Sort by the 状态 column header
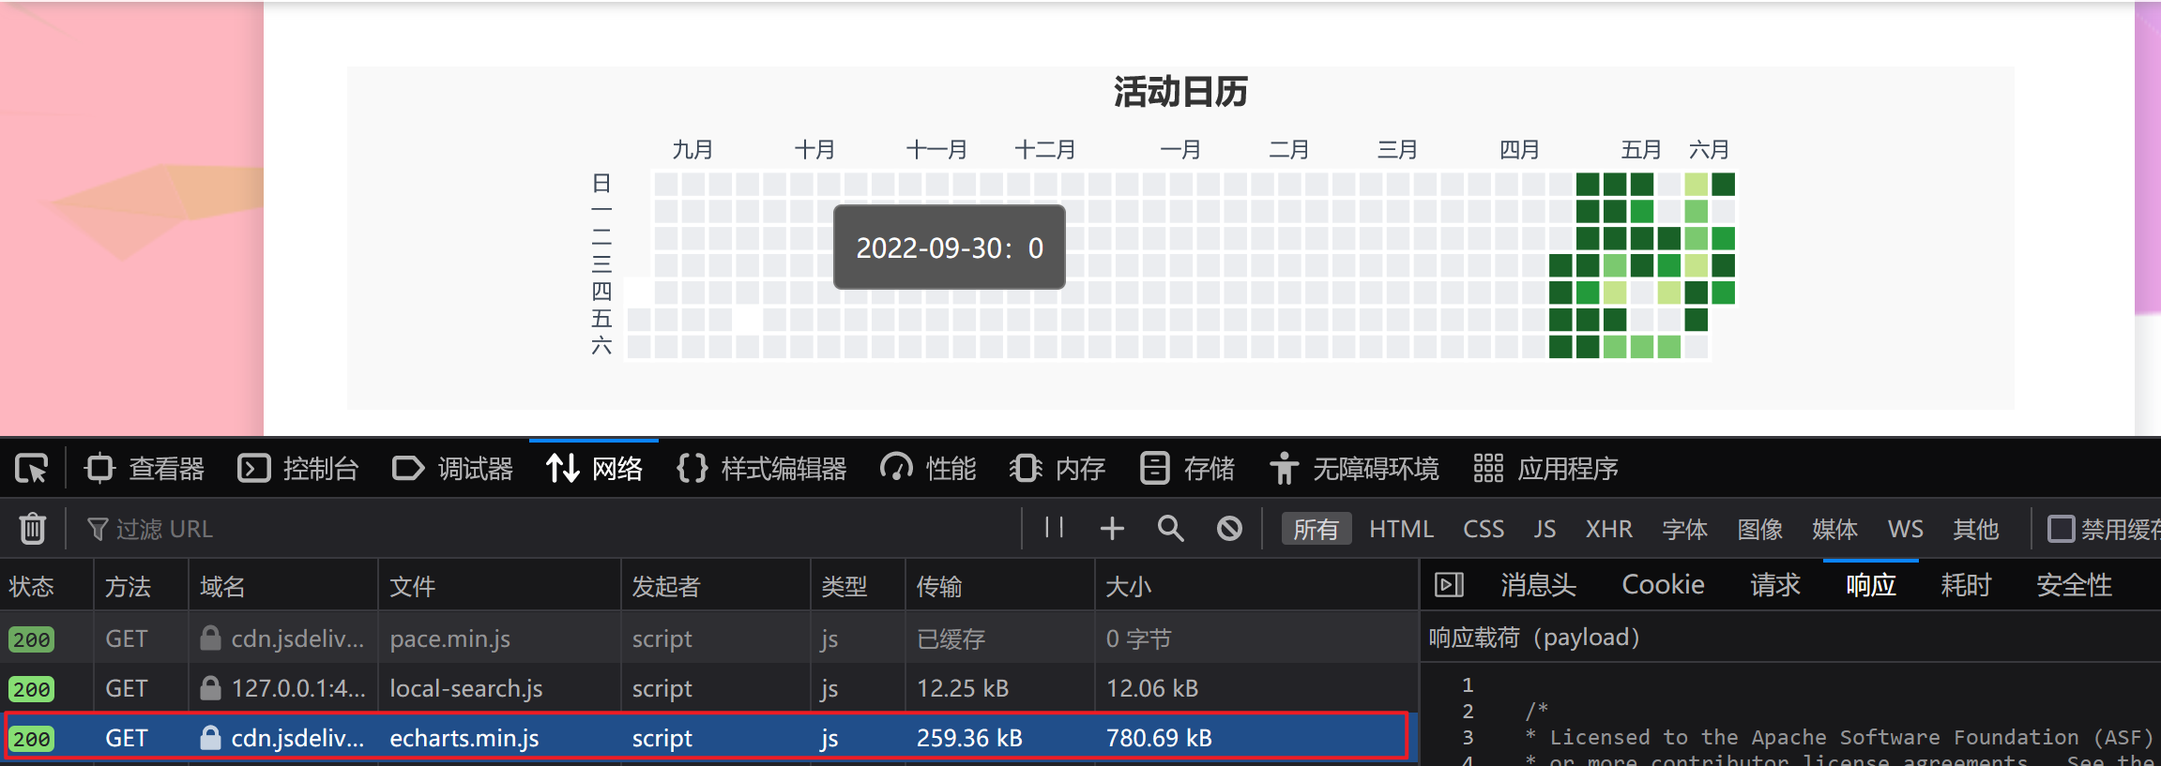Image resolution: width=2161 pixels, height=766 pixels. pyautogui.click(x=32, y=586)
